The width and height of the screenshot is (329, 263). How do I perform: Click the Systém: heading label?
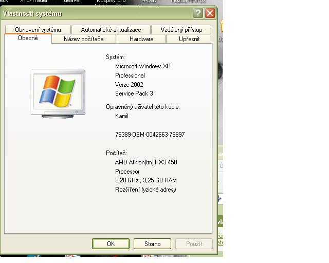[x=115, y=57]
